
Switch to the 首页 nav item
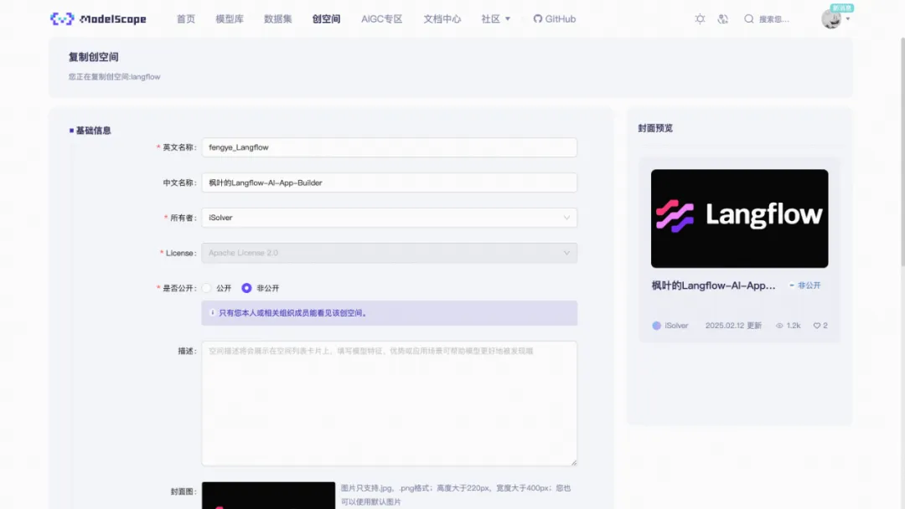(x=185, y=18)
